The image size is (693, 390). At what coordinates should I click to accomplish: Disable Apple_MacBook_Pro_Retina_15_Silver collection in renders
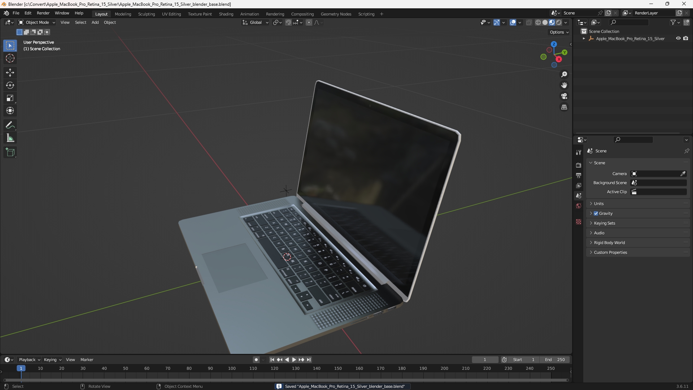[685, 38]
